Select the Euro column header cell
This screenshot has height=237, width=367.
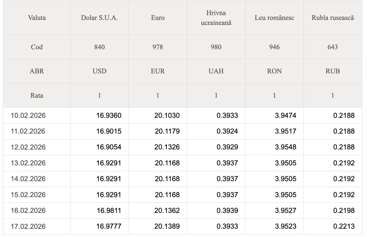(x=158, y=18)
